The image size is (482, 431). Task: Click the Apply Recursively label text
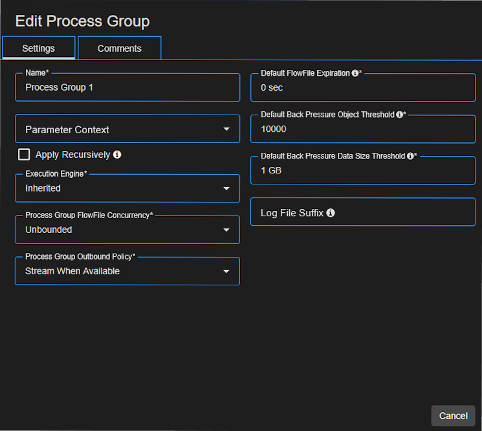[x=73, y=155]
